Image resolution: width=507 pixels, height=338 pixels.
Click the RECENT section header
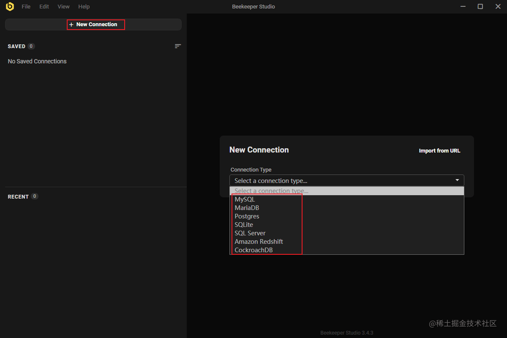point(18,196)
